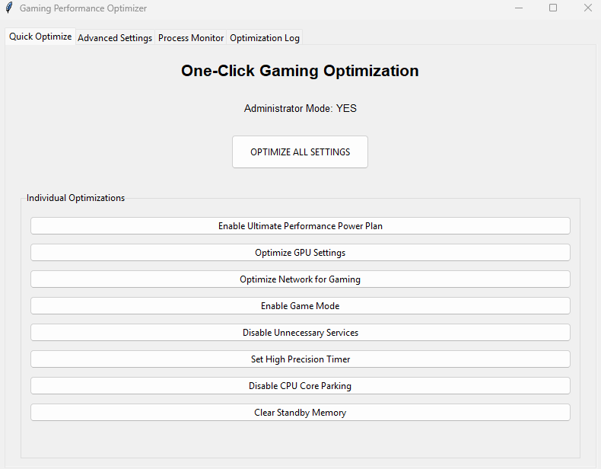Open the Process Monitor tab
The image size is (601, 469).
(x=191, y=37)
